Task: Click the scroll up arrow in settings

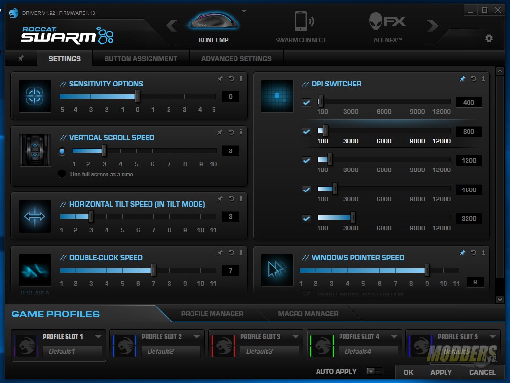Action: coord(500,71)
